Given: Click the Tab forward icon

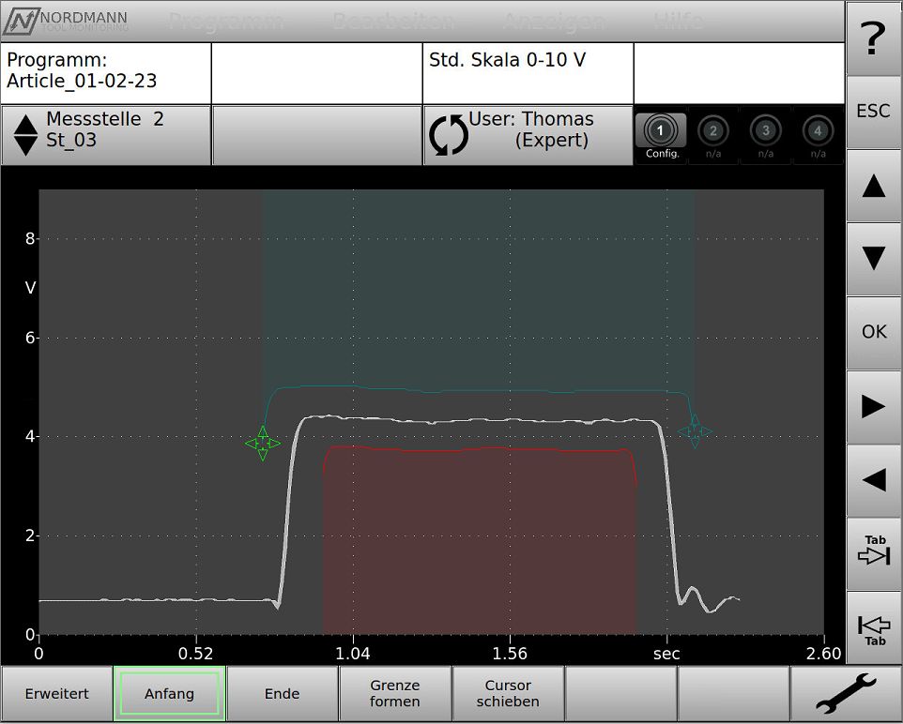Looking at the screenshot, I should 873,553.
